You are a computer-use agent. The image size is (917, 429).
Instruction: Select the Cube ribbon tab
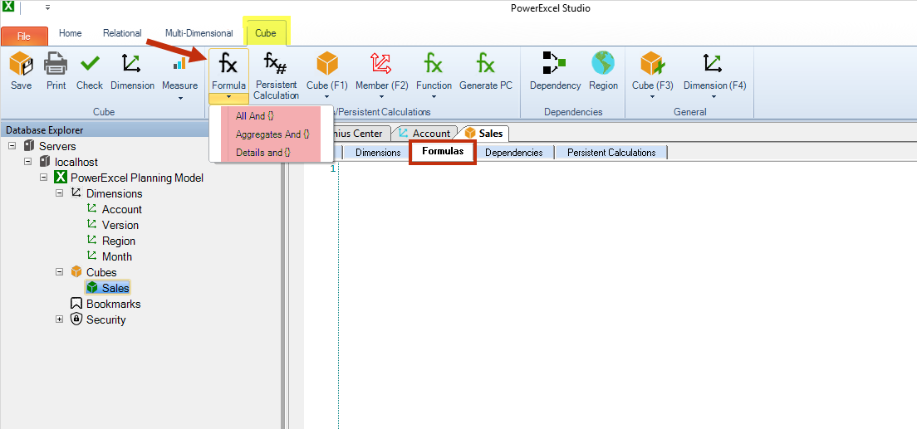[x=266, y=33]
